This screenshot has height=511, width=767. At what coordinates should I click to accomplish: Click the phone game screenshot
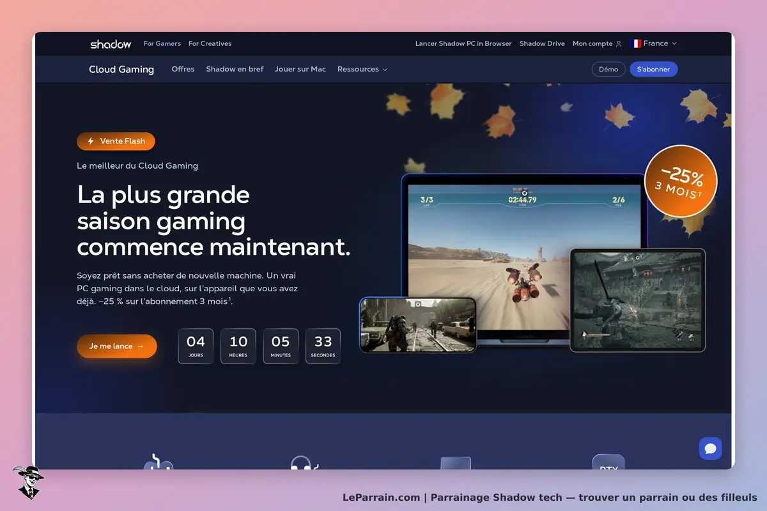[418, 324]
